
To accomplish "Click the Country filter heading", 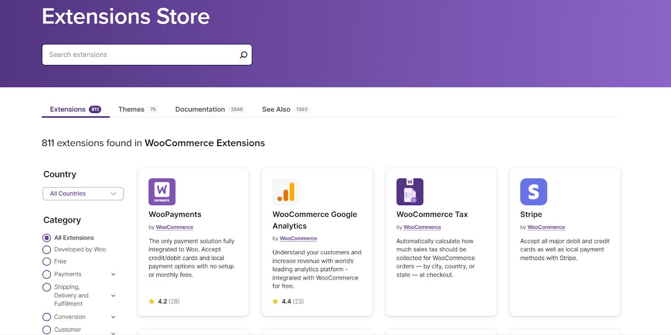I will pos(60,174).
